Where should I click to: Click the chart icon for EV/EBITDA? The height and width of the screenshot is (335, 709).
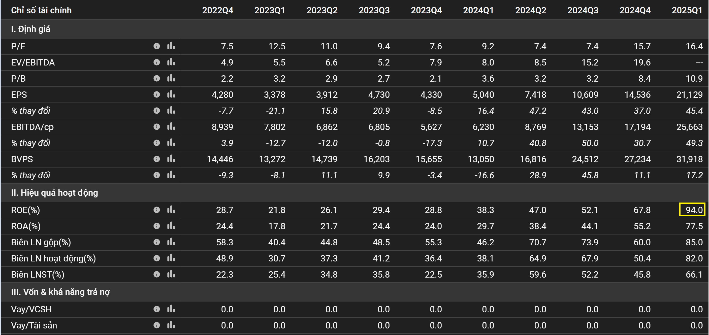coord(171,62)
